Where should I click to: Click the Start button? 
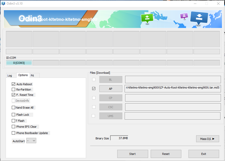tap(133, 154)
